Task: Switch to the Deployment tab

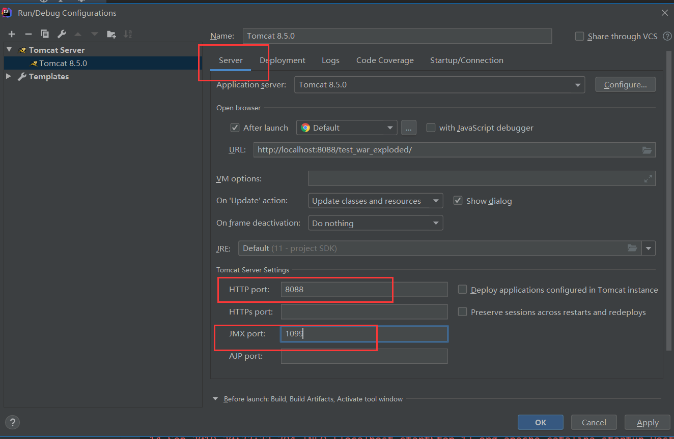Action: tap(283, 60)
